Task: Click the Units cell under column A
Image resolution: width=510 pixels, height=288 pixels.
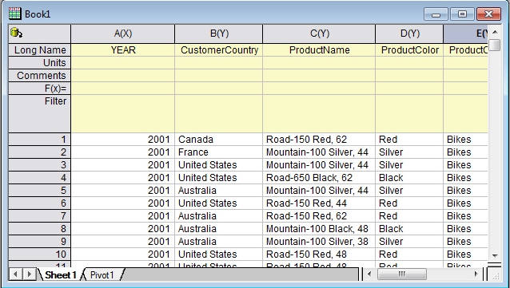Action: [122, 63]
